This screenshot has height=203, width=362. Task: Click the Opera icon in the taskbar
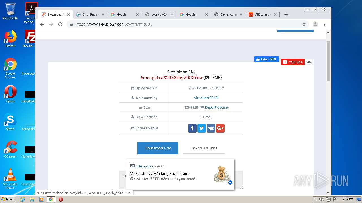[61, 199]
